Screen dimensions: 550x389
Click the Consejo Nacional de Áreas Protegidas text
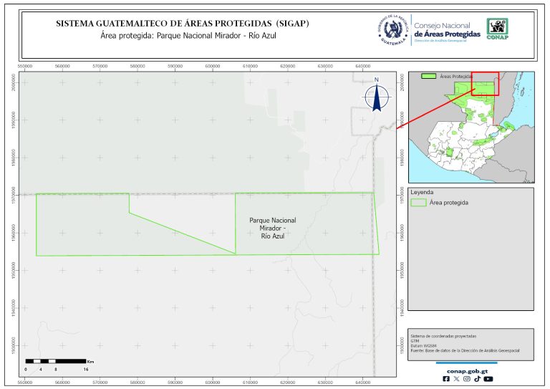[447, 29]
